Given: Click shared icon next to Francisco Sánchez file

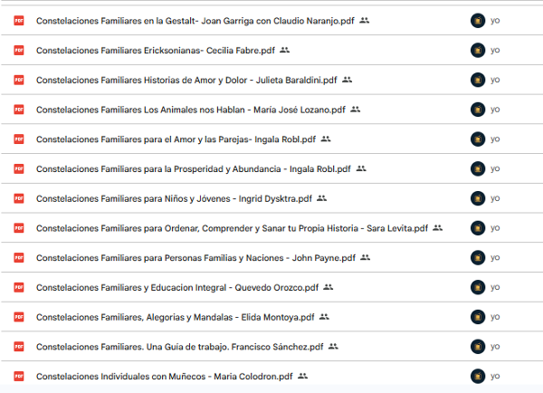Looking at the screenshot, I should (x=333, y=347).
